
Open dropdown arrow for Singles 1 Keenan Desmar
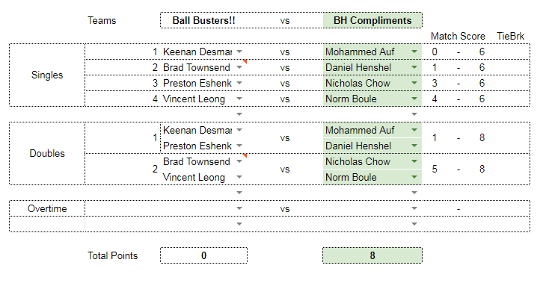(239, 52)
